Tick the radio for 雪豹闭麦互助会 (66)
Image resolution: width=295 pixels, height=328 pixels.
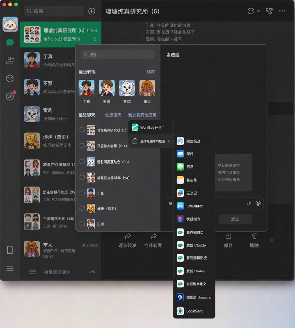coord(82,162)
